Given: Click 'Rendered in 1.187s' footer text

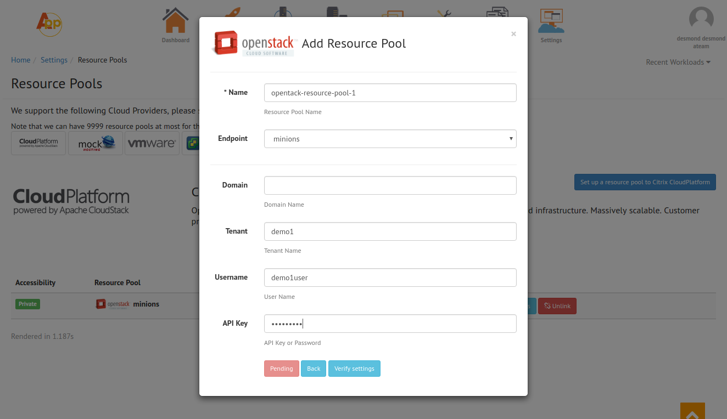Looking at the screenshot, I should tap(42, 336).
